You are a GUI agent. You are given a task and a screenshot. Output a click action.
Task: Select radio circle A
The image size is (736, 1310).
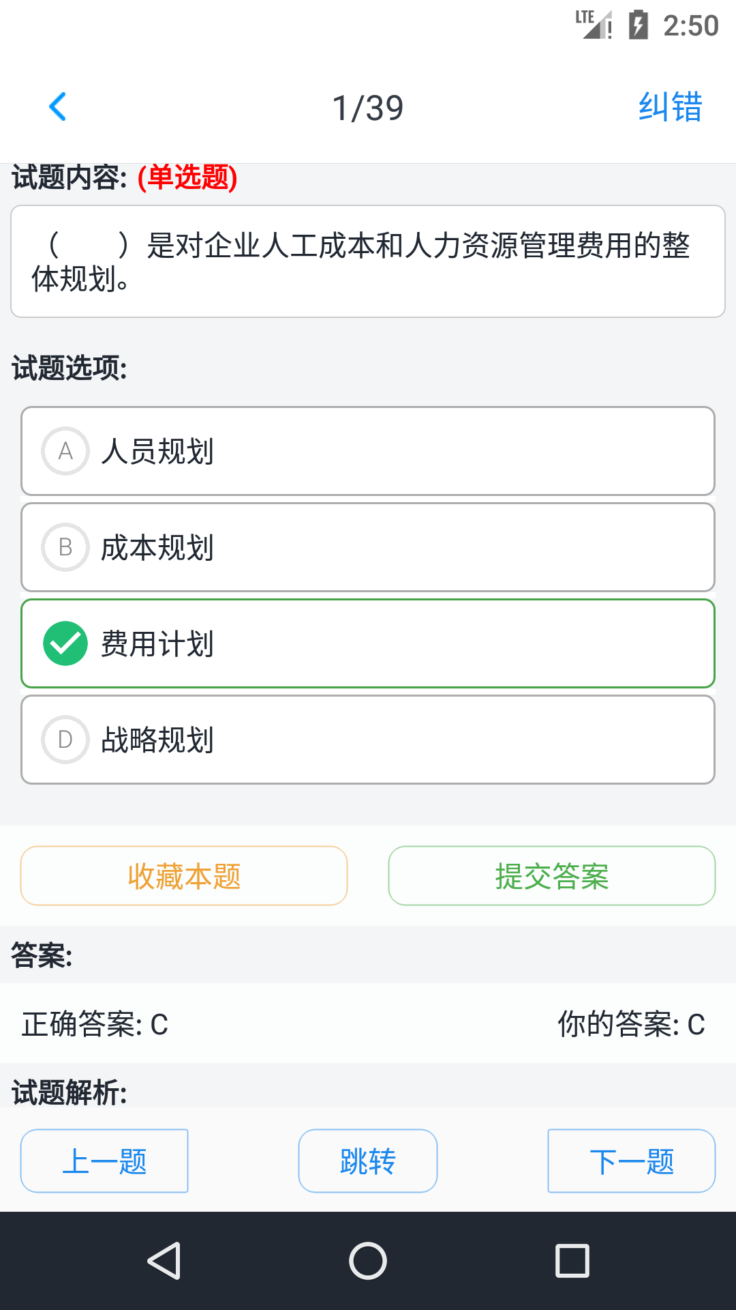click(x=65, y=451)
